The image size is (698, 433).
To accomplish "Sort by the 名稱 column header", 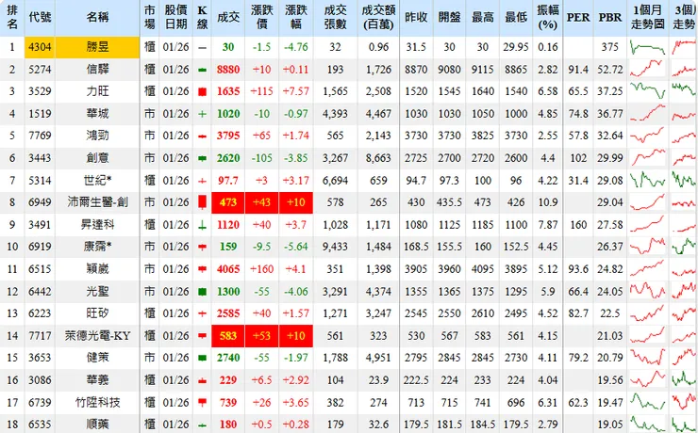I will [97, 17].
